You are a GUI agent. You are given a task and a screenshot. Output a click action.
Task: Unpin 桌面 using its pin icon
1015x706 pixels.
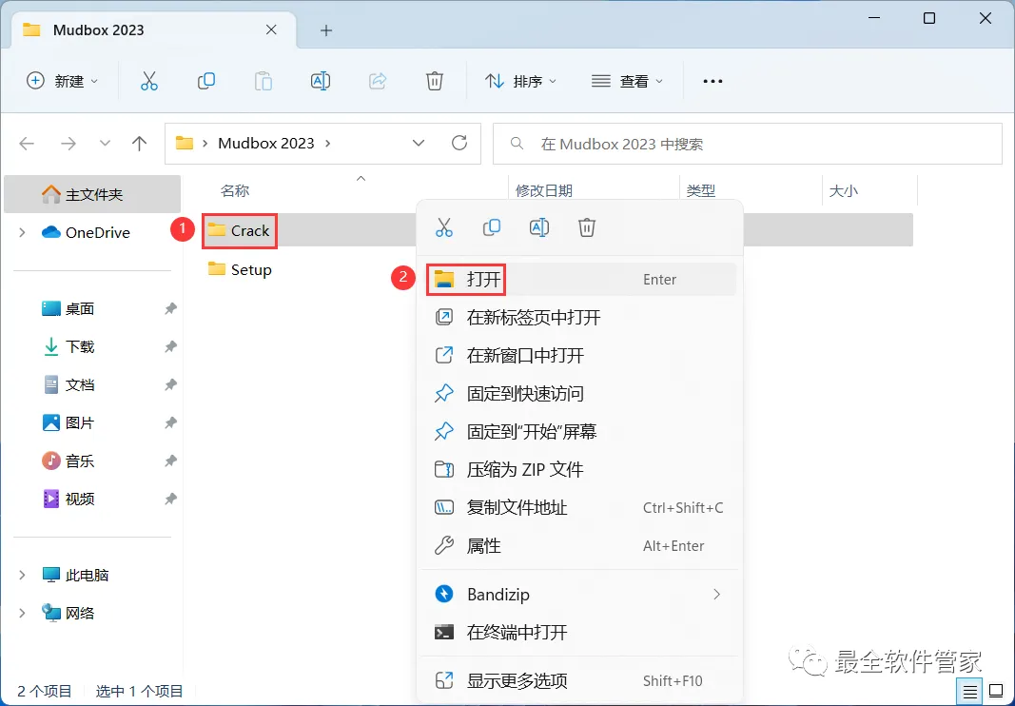[x=170, y=309]
